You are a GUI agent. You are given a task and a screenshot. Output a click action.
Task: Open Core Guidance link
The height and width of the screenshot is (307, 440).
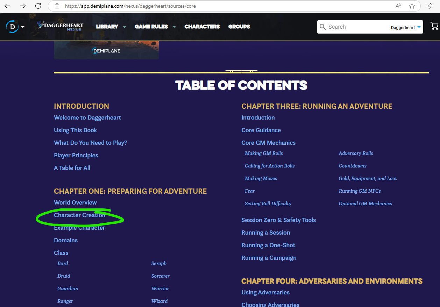point(261,130)
